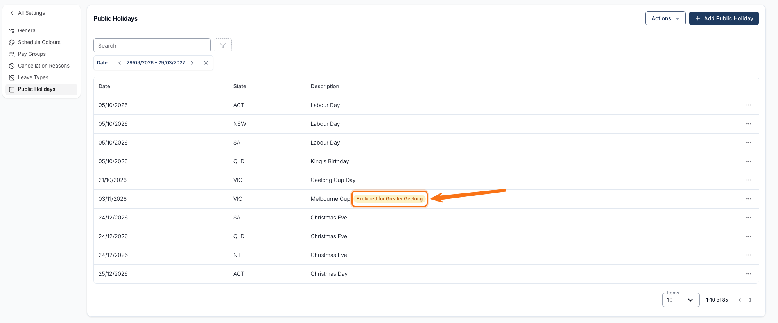This screenshot has height=323, width=778.
Task: Open row options for SA Labour Day
Action: tap(748, 143)
